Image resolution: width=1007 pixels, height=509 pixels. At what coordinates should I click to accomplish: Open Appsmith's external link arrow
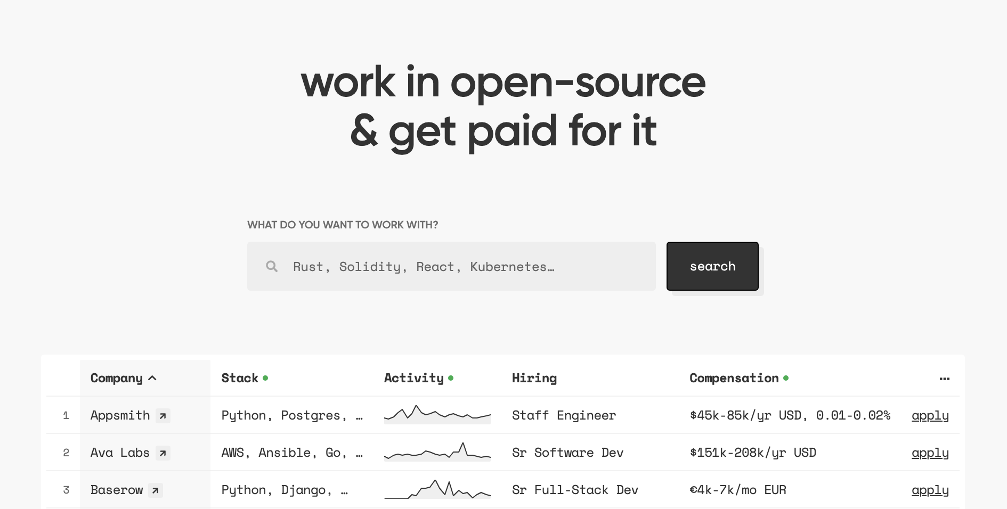coord(164,416)
